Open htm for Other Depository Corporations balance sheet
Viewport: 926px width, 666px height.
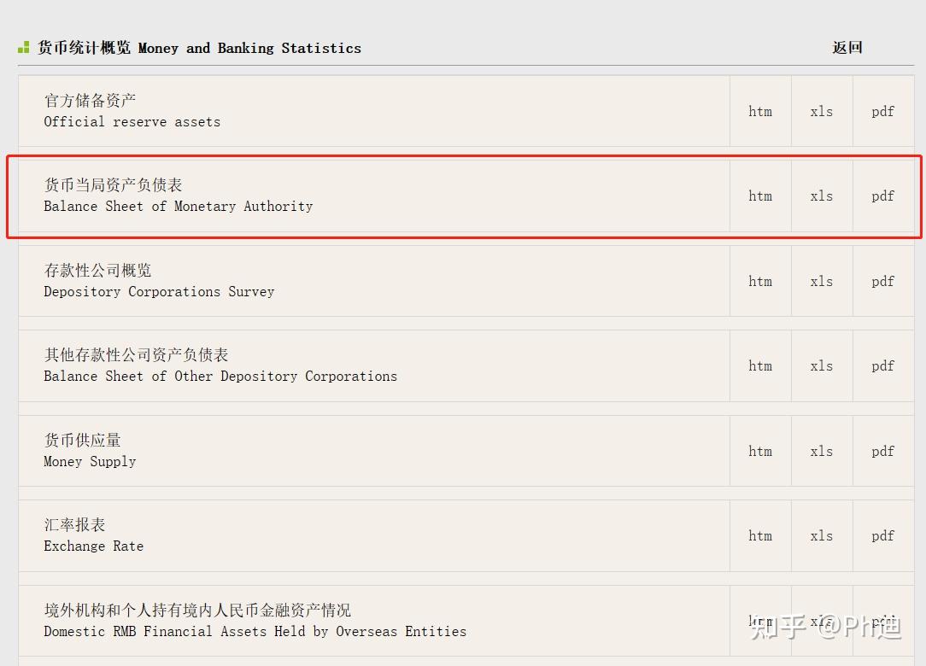(x=760, y=365)
